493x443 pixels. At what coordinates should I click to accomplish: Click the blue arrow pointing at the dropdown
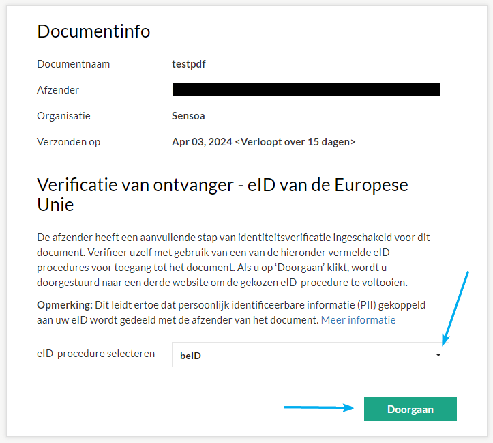pos(455,307)
